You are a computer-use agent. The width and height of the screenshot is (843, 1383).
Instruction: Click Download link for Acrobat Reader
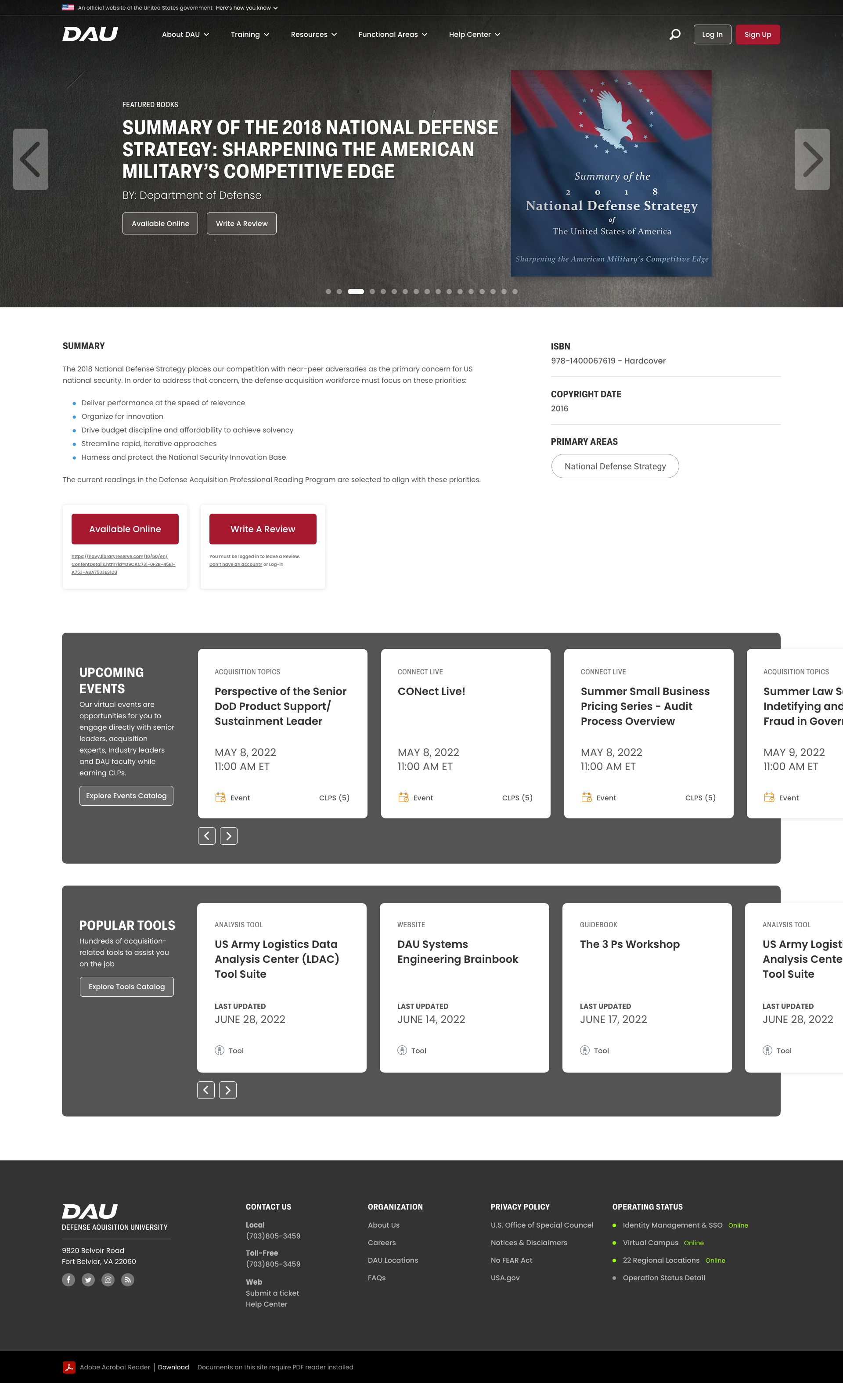pos(173,1367)
